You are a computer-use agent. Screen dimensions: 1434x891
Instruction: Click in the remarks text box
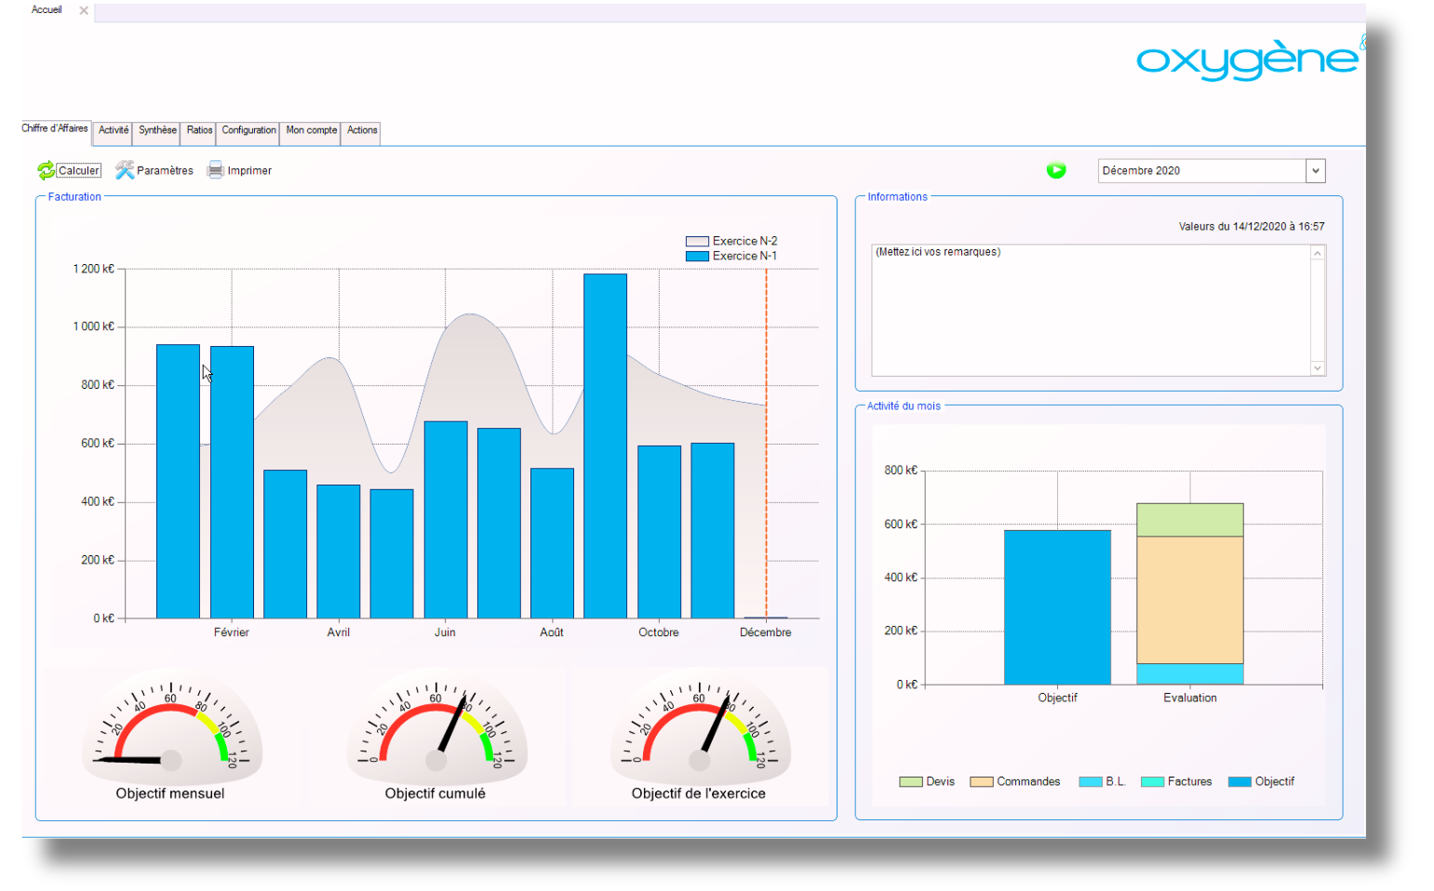tap(1089, 310)
